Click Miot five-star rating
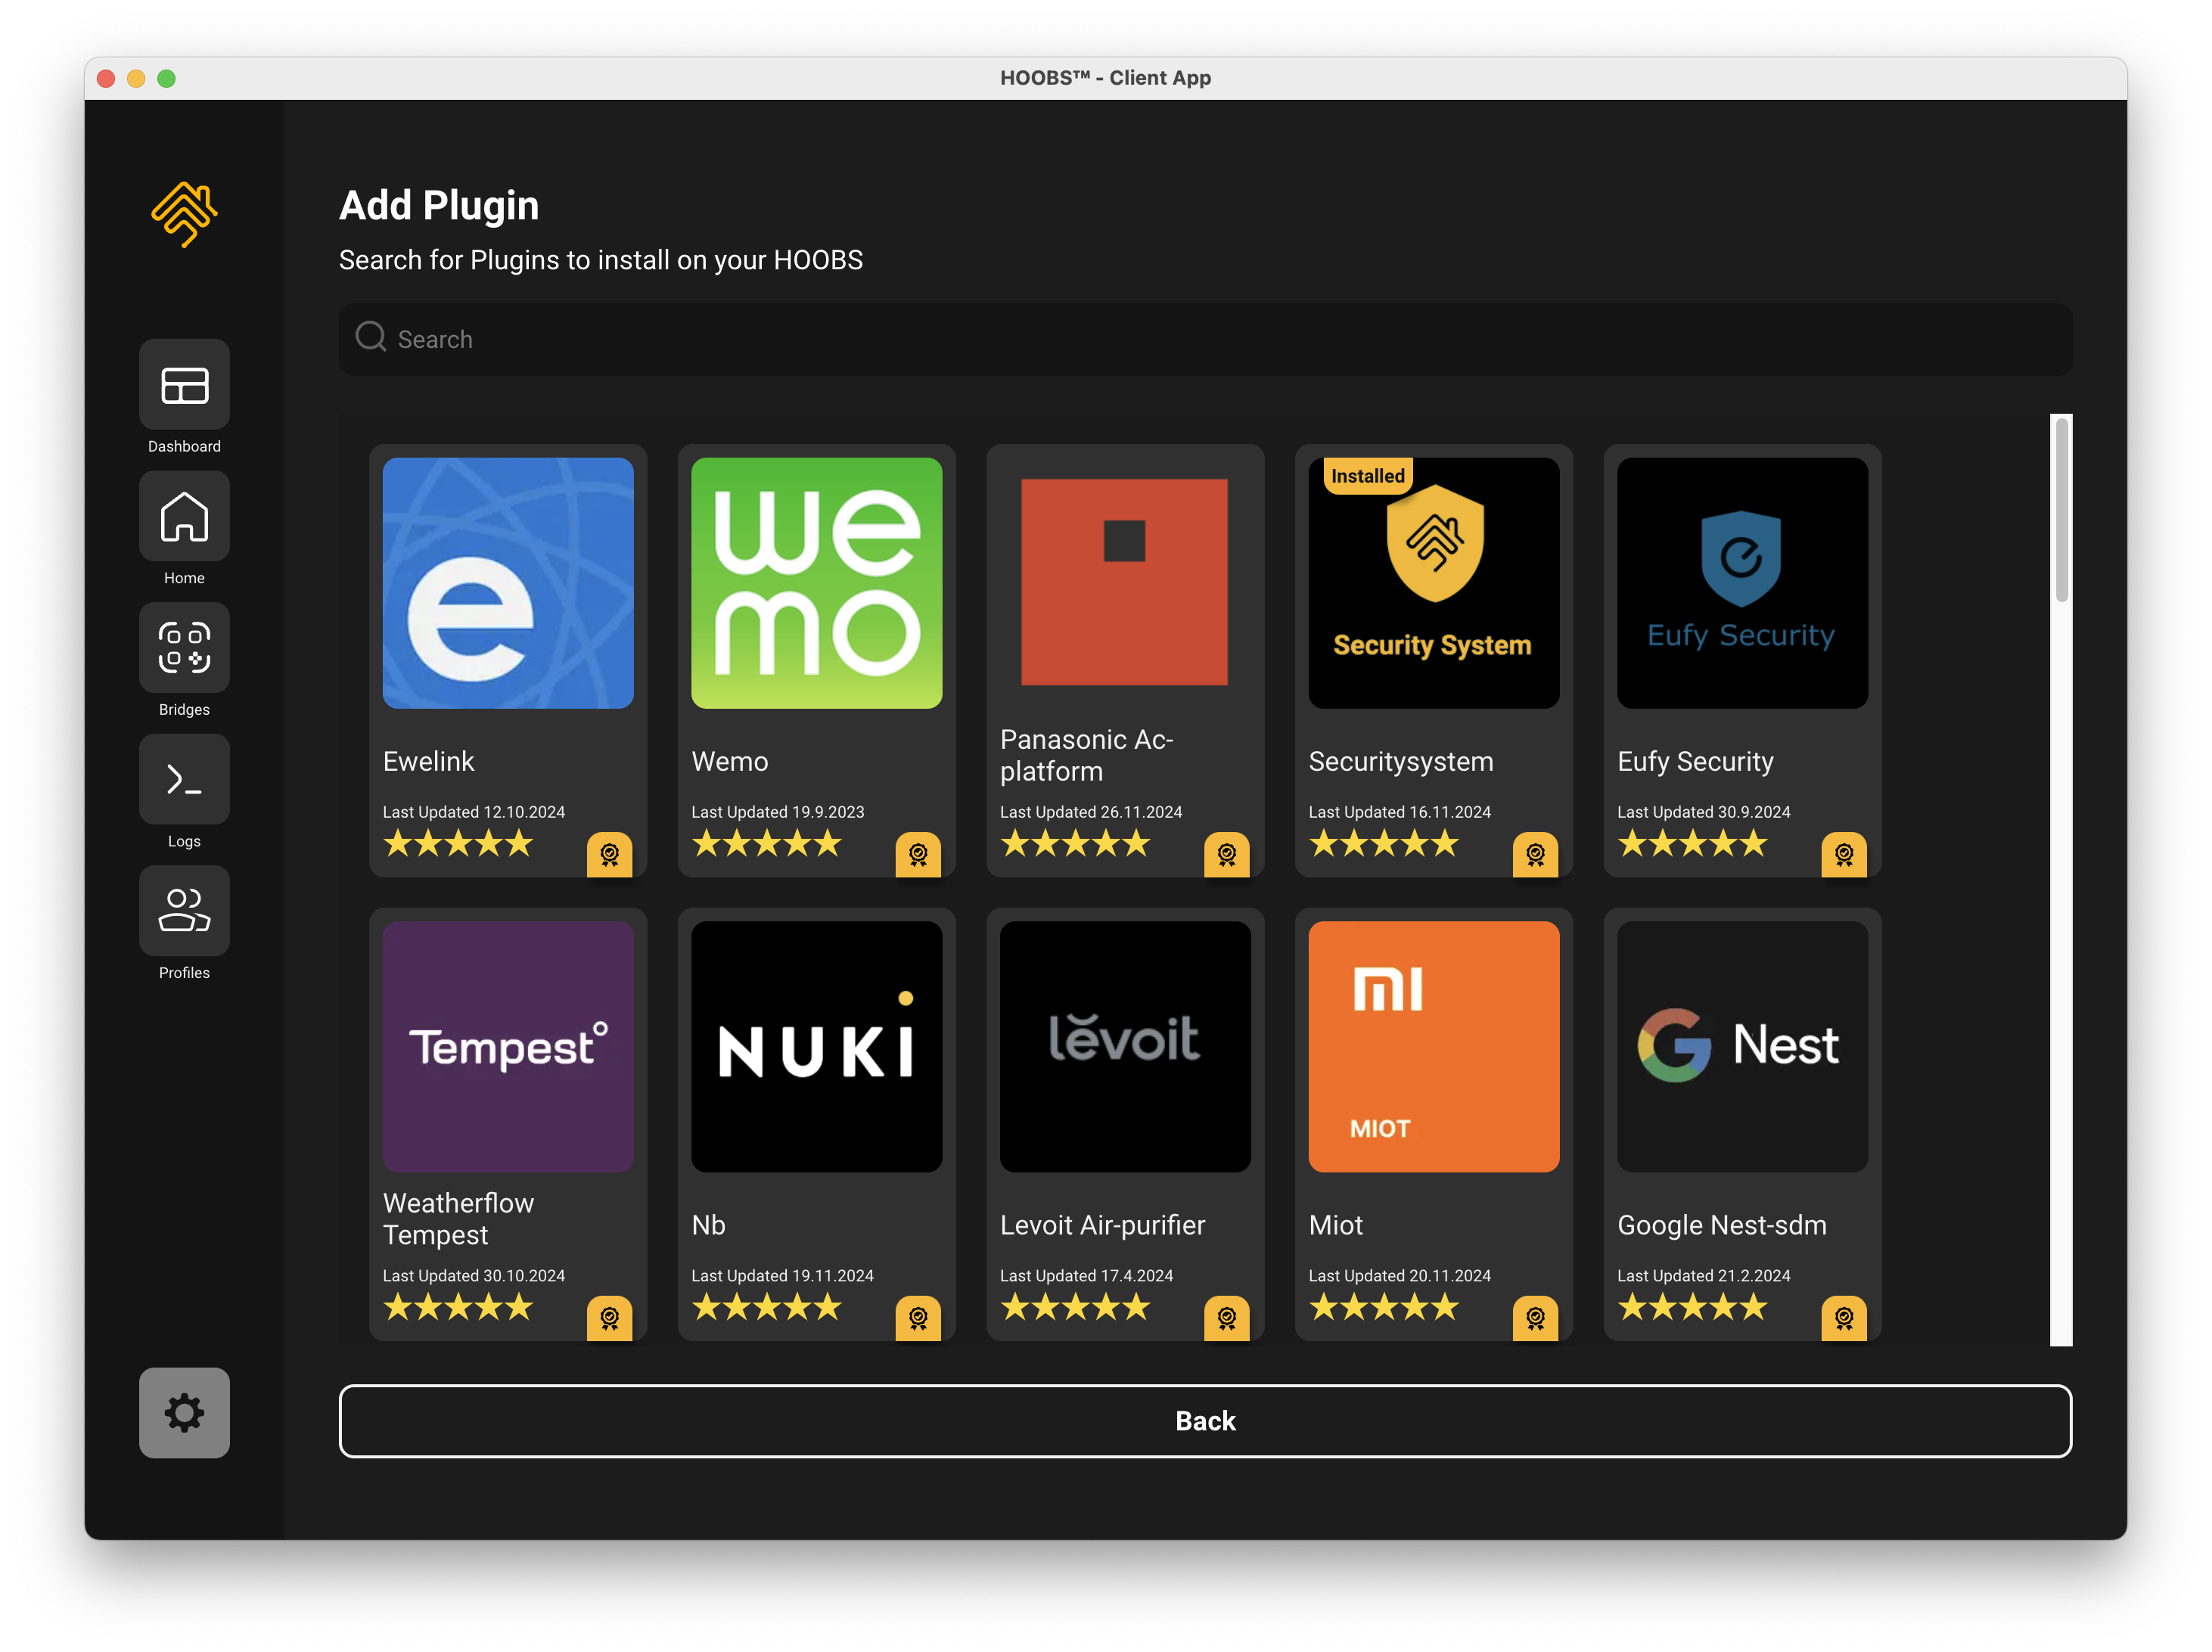Screen dimensions: 2212x1652 [x=1384, y=1308]
